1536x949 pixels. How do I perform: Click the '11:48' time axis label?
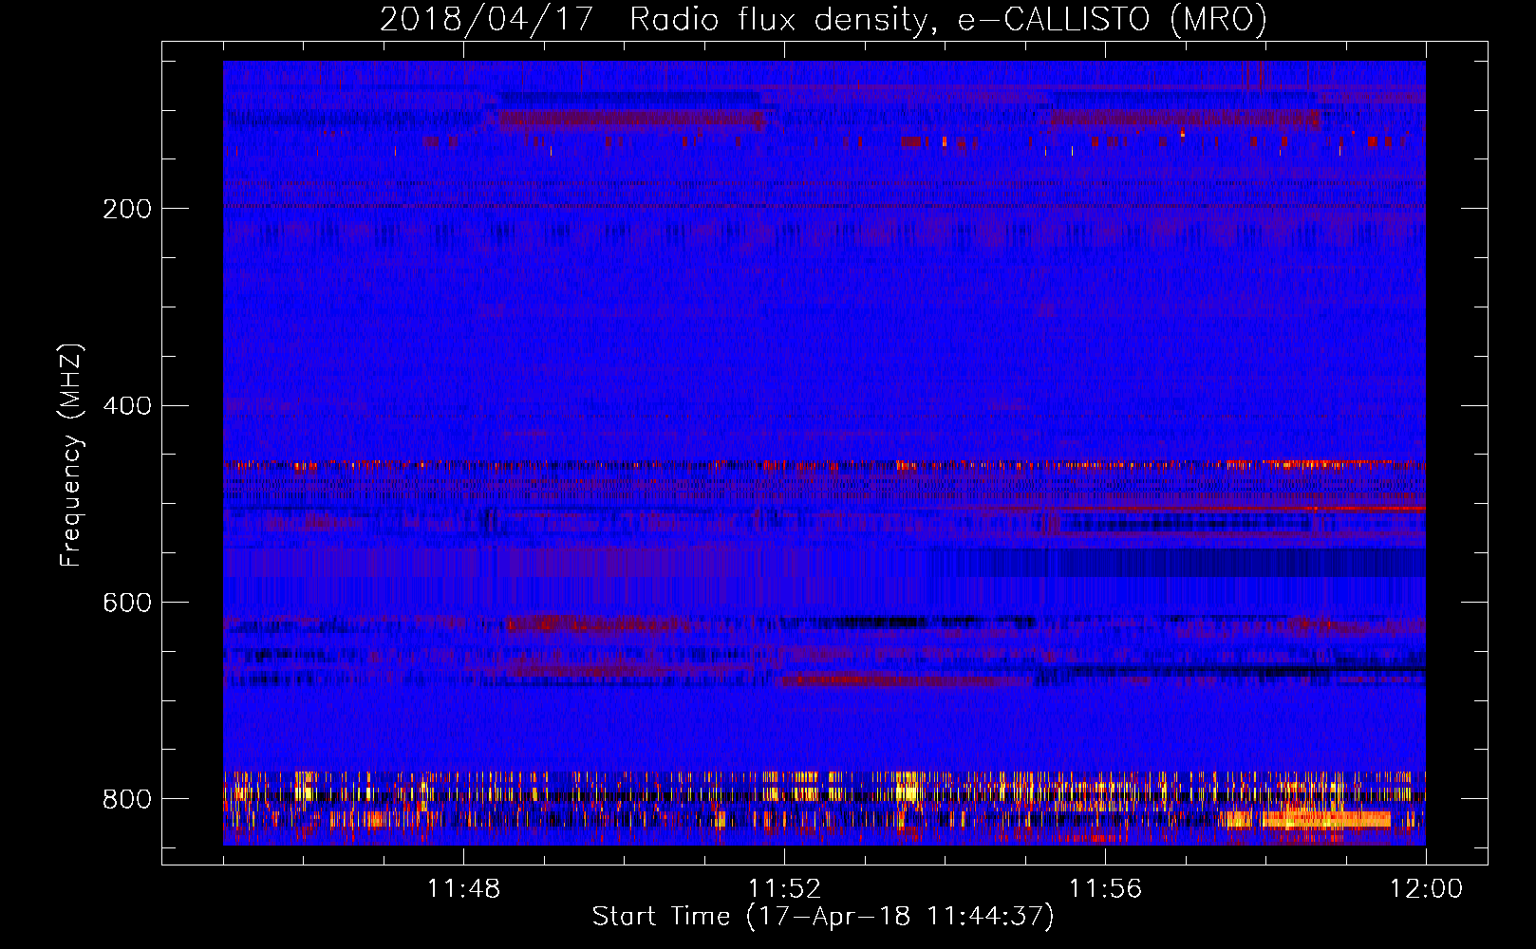click(463, 889)
